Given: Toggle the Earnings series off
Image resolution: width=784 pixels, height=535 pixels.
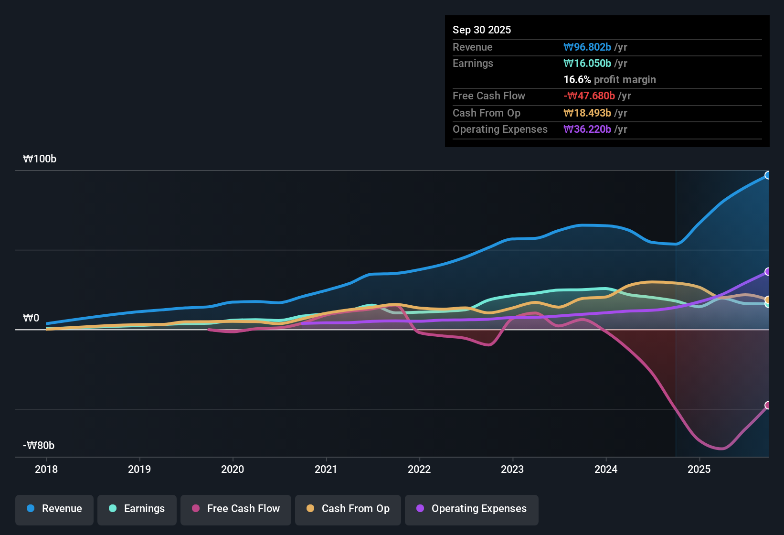Looking at the screenshot, I should [137, 510].
